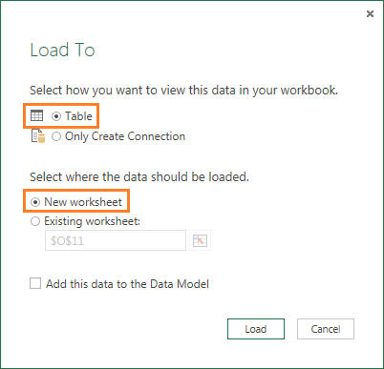Click the "Only Create Connection" text label
This screenshot has height=369, width=384.
(x=125, y=136)
